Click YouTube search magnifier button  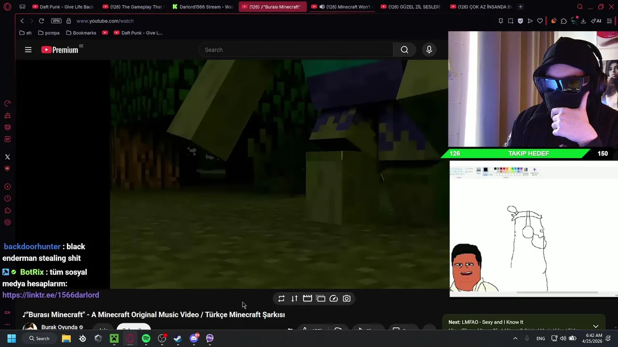pyautogui.click(x=405, y=50)
